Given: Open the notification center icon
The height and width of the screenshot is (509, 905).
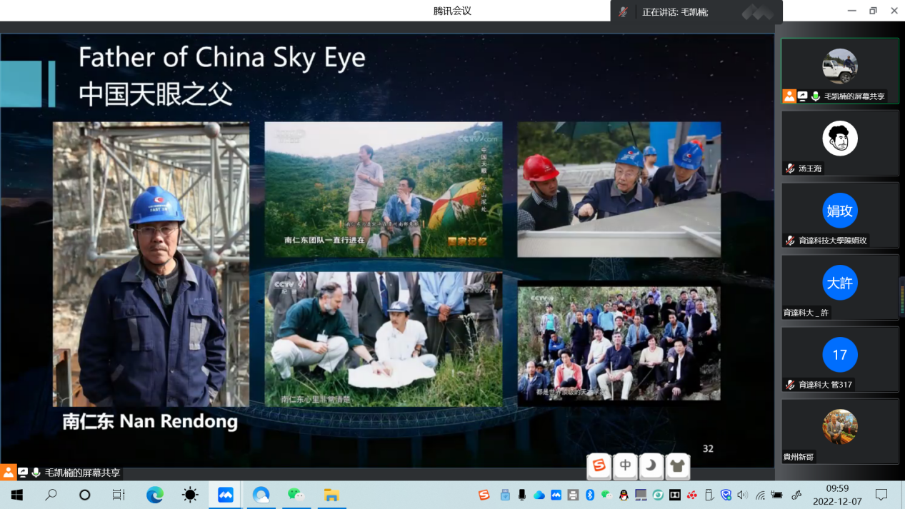Looking at the screenshot, I should 881,495.
